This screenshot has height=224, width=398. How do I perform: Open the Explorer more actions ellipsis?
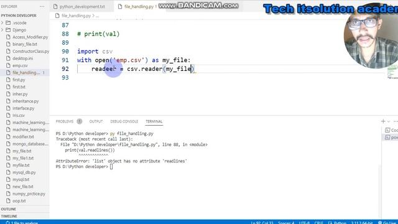point(42,6)
